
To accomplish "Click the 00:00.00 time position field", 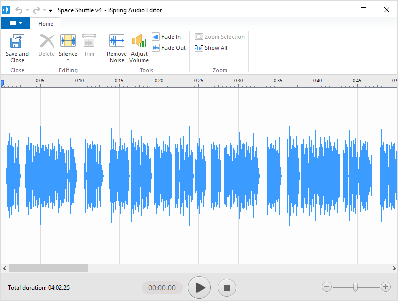I will click(162, 288).
